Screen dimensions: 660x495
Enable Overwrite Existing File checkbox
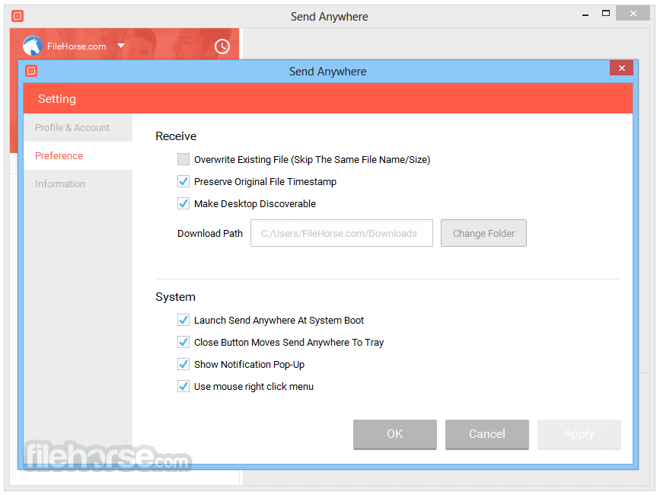(183, 159)
